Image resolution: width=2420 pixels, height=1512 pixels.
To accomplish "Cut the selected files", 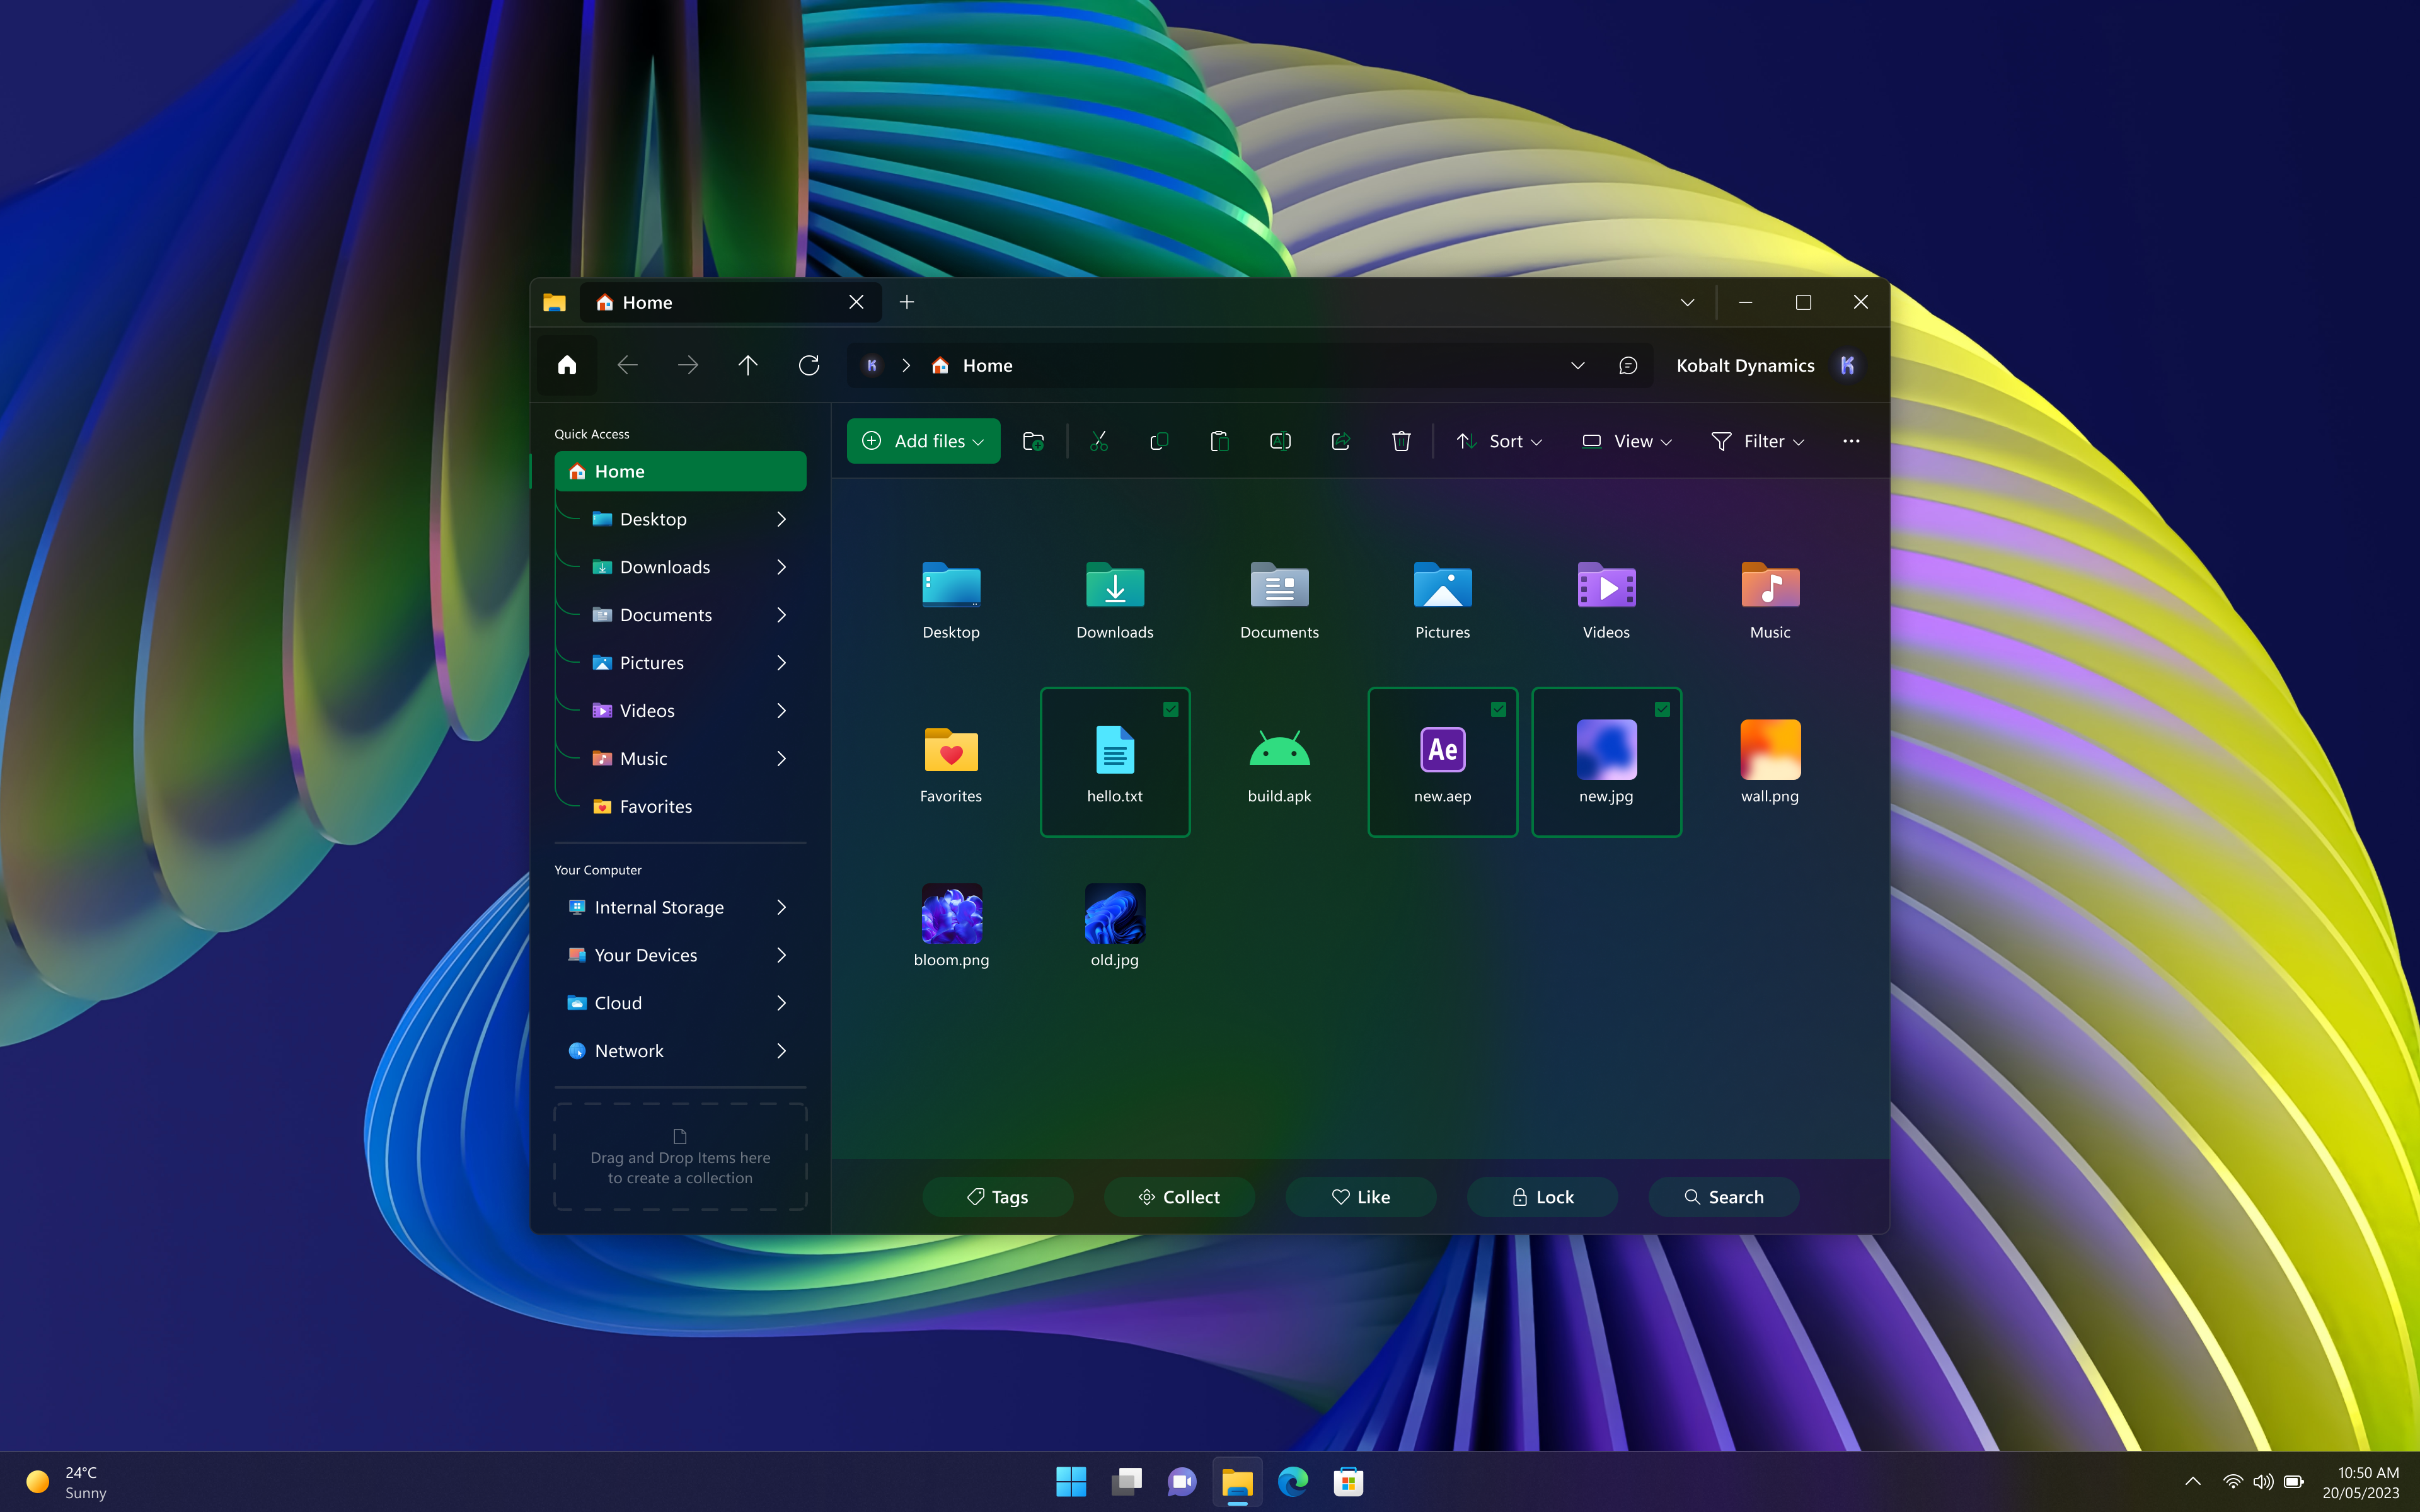I will tap(1100, 440).
